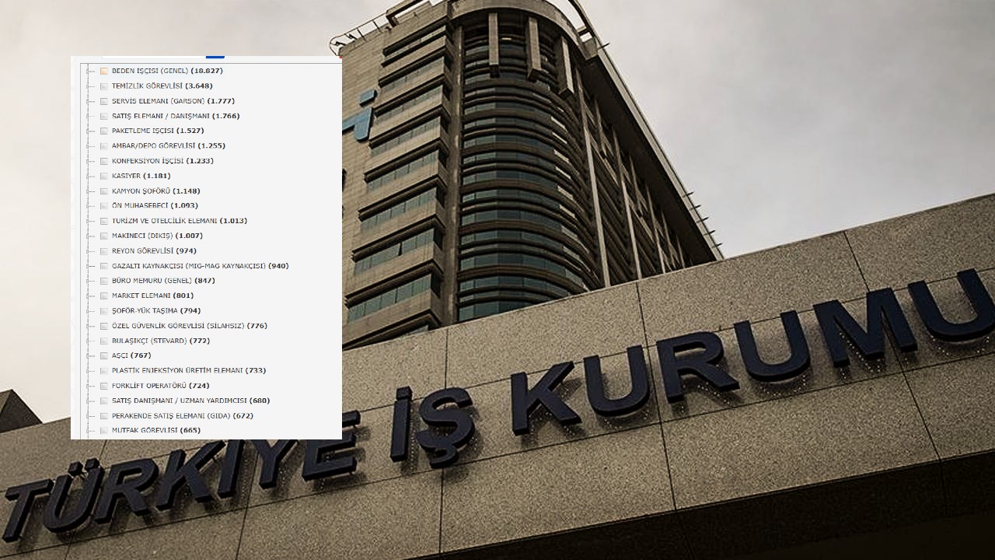Image resolution: width=995 pixels, height=560 pixels.
Task: Select the GAZALTI KAYNAKÇISI (MIG-MAG KAYNAKÇISI) item
Action: tap(200, 266)
